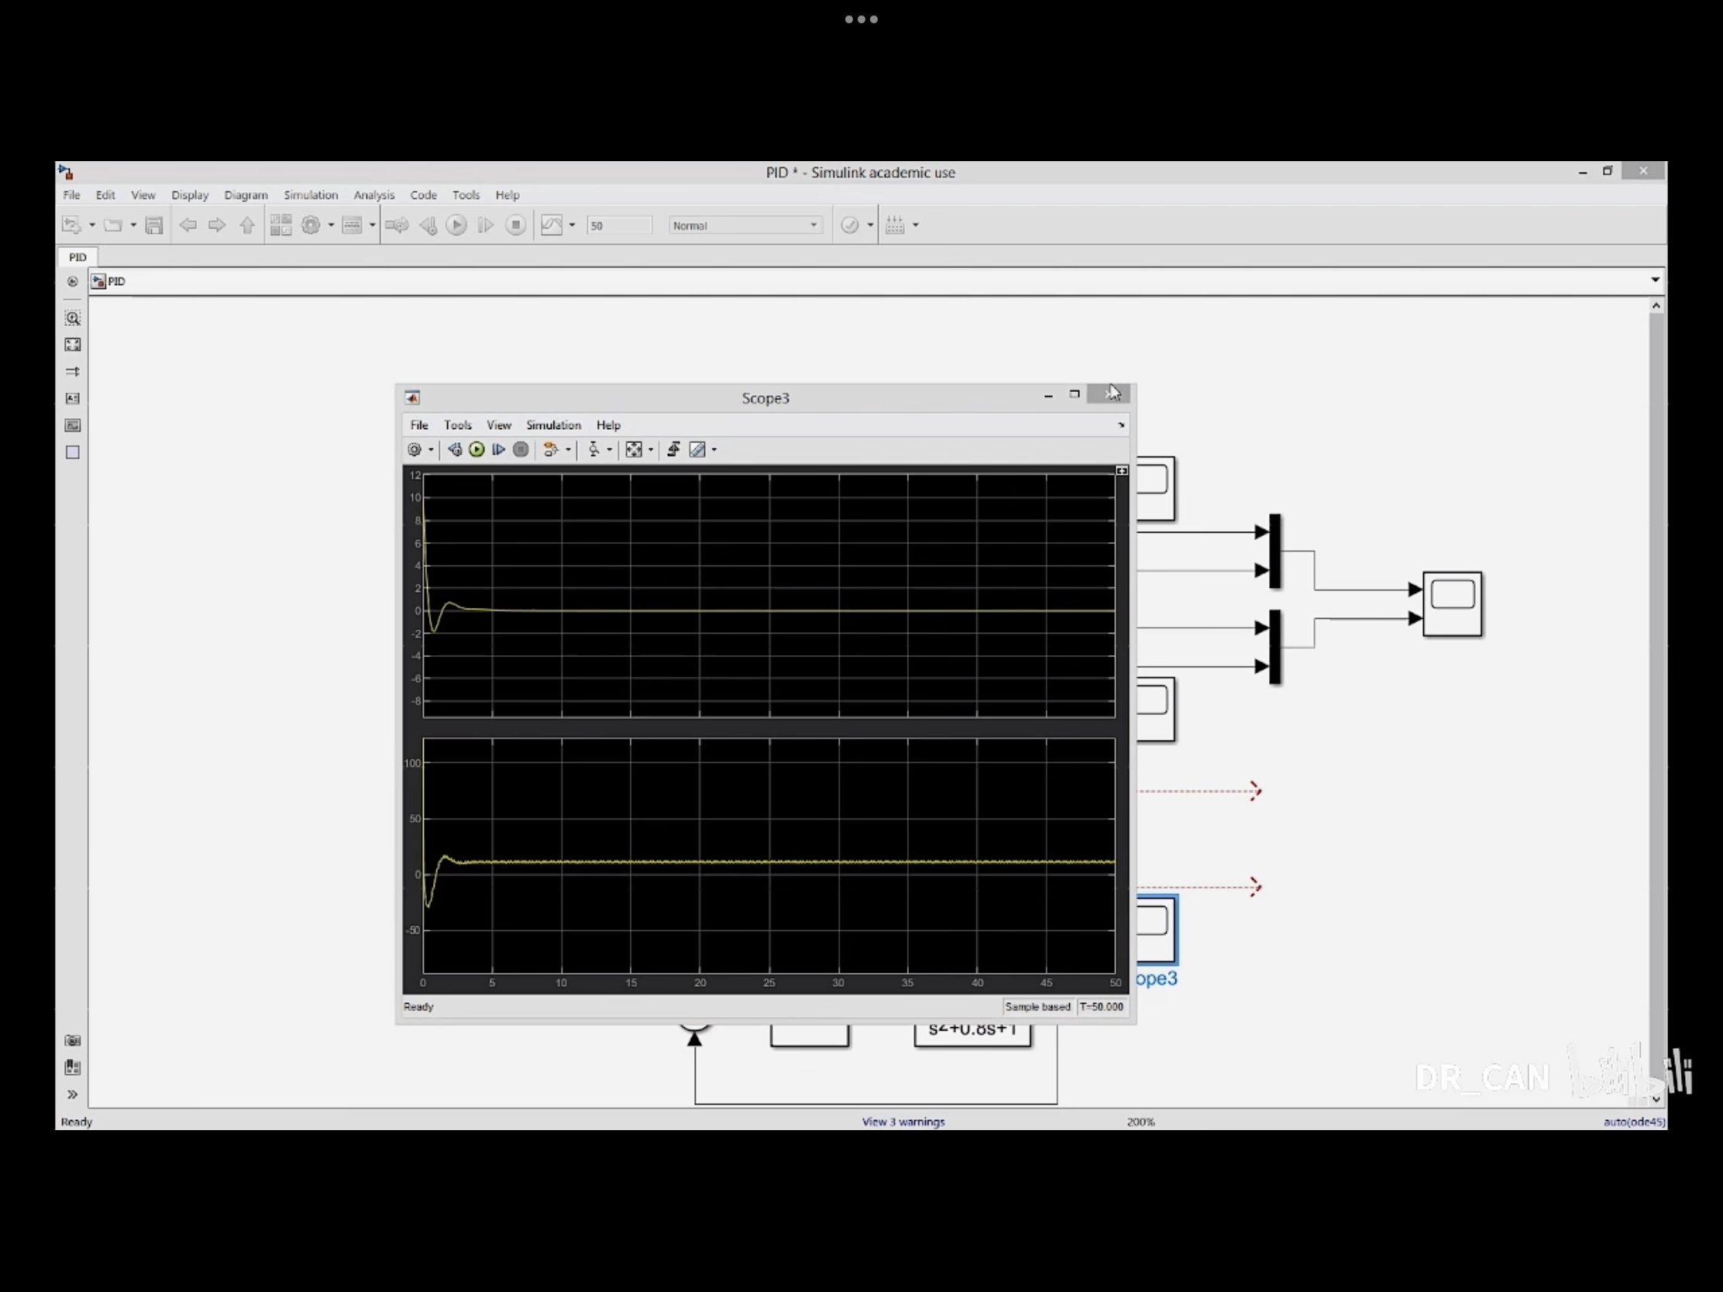Click the Highlight Simulink Block icon in Scope3

(551, 449)
